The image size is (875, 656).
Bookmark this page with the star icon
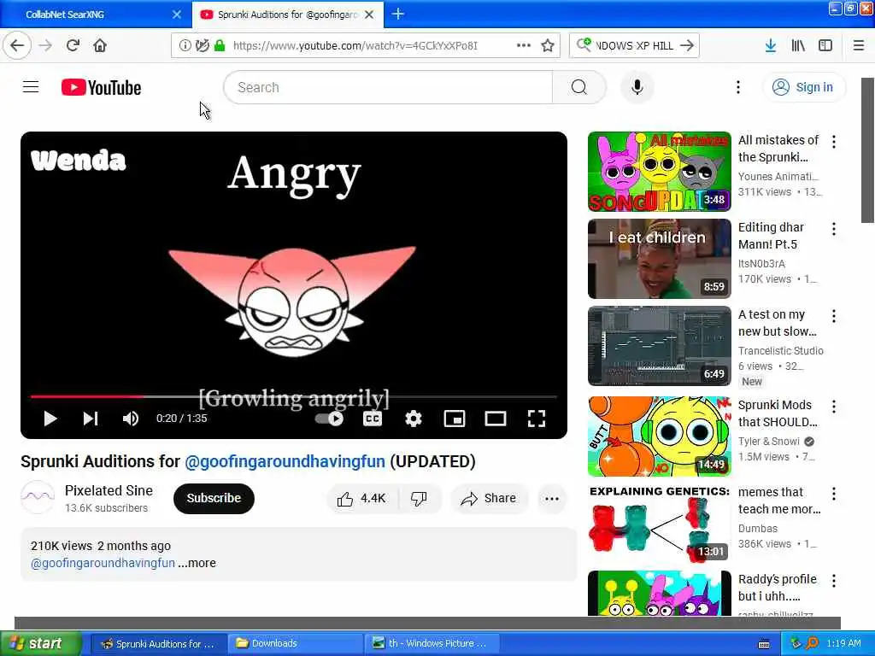click(x=548, y=46)
